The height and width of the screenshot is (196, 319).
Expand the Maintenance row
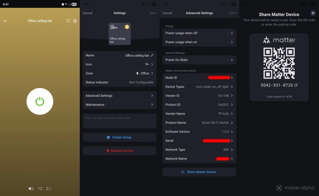(x=119, y=105)
